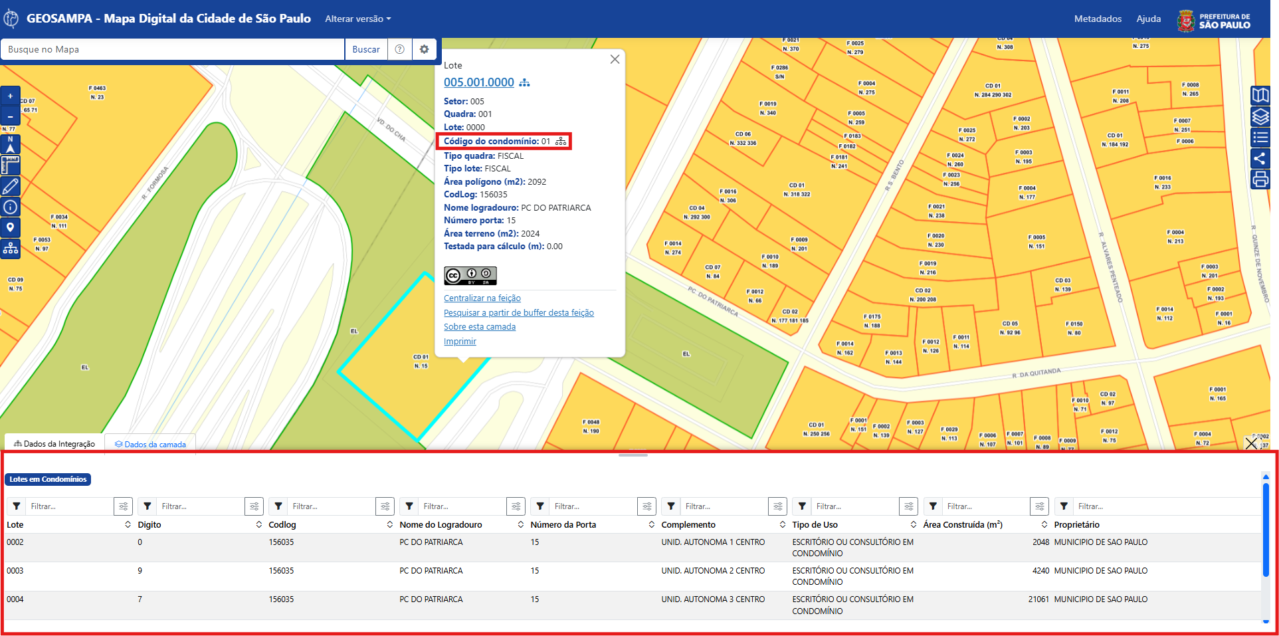The height and width of the screenshot is (636, 1279).
Task: Click the data table vertical scrollbar
Action: [1266, 530]
